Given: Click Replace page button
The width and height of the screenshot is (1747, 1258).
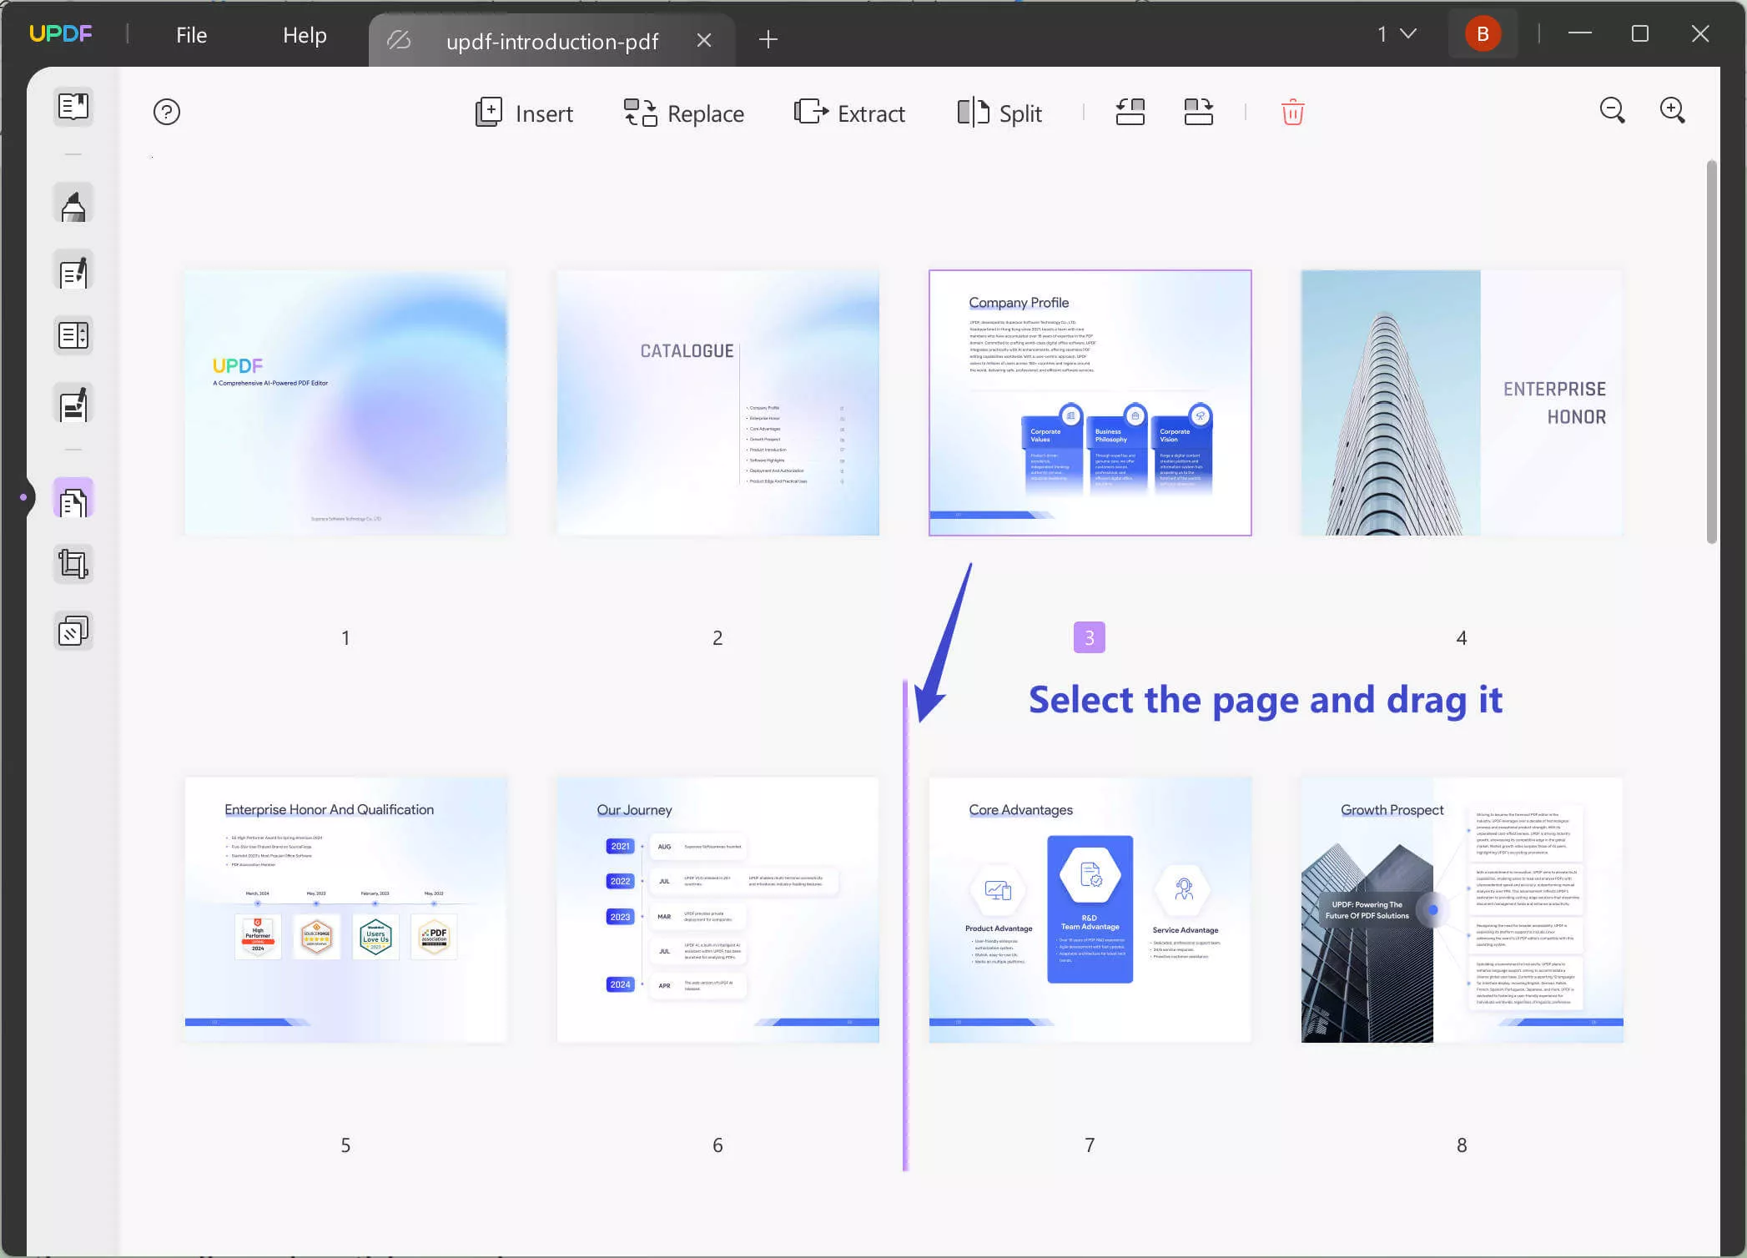Looking at the screenshot, I should click(x=684, y=113).
